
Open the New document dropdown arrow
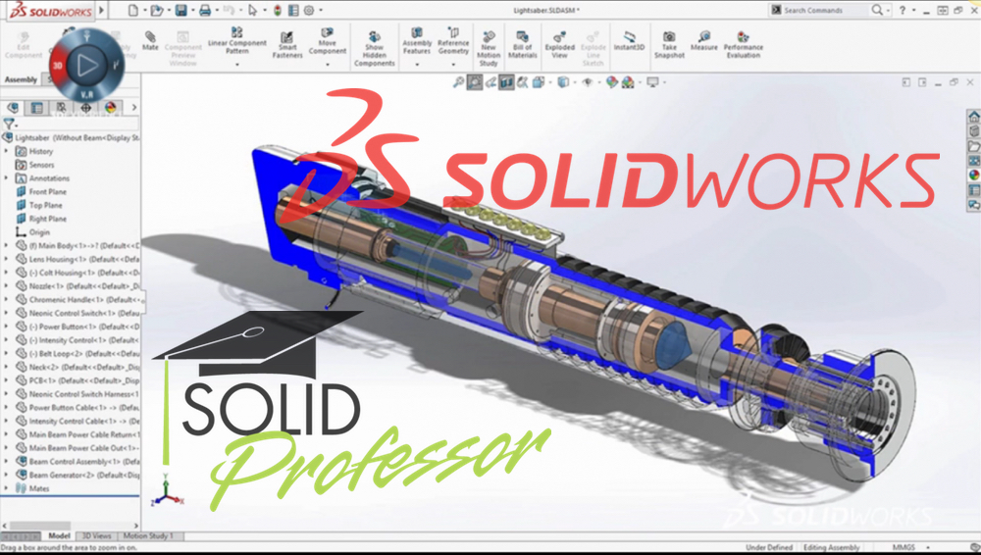pos(144,11)
